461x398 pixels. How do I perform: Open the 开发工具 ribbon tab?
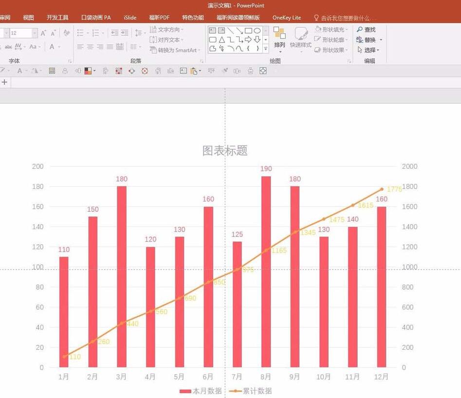tap(57, 17)
